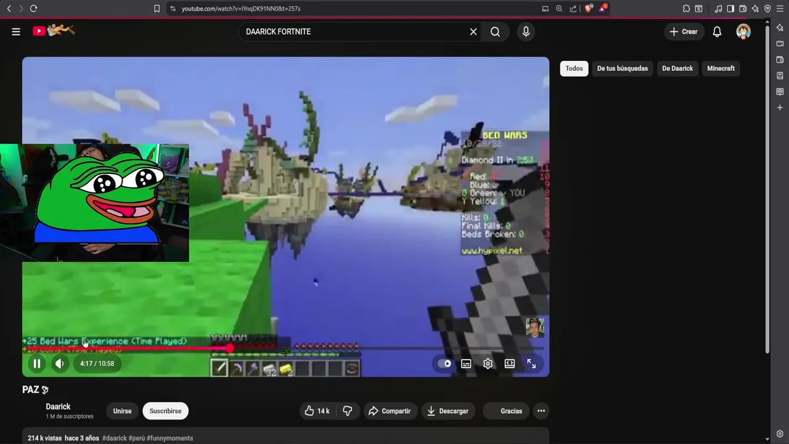Viewport: 789px width, 444px height.
Task: Open the extensions puzzle icon
Action: click(x=686, y=9)
